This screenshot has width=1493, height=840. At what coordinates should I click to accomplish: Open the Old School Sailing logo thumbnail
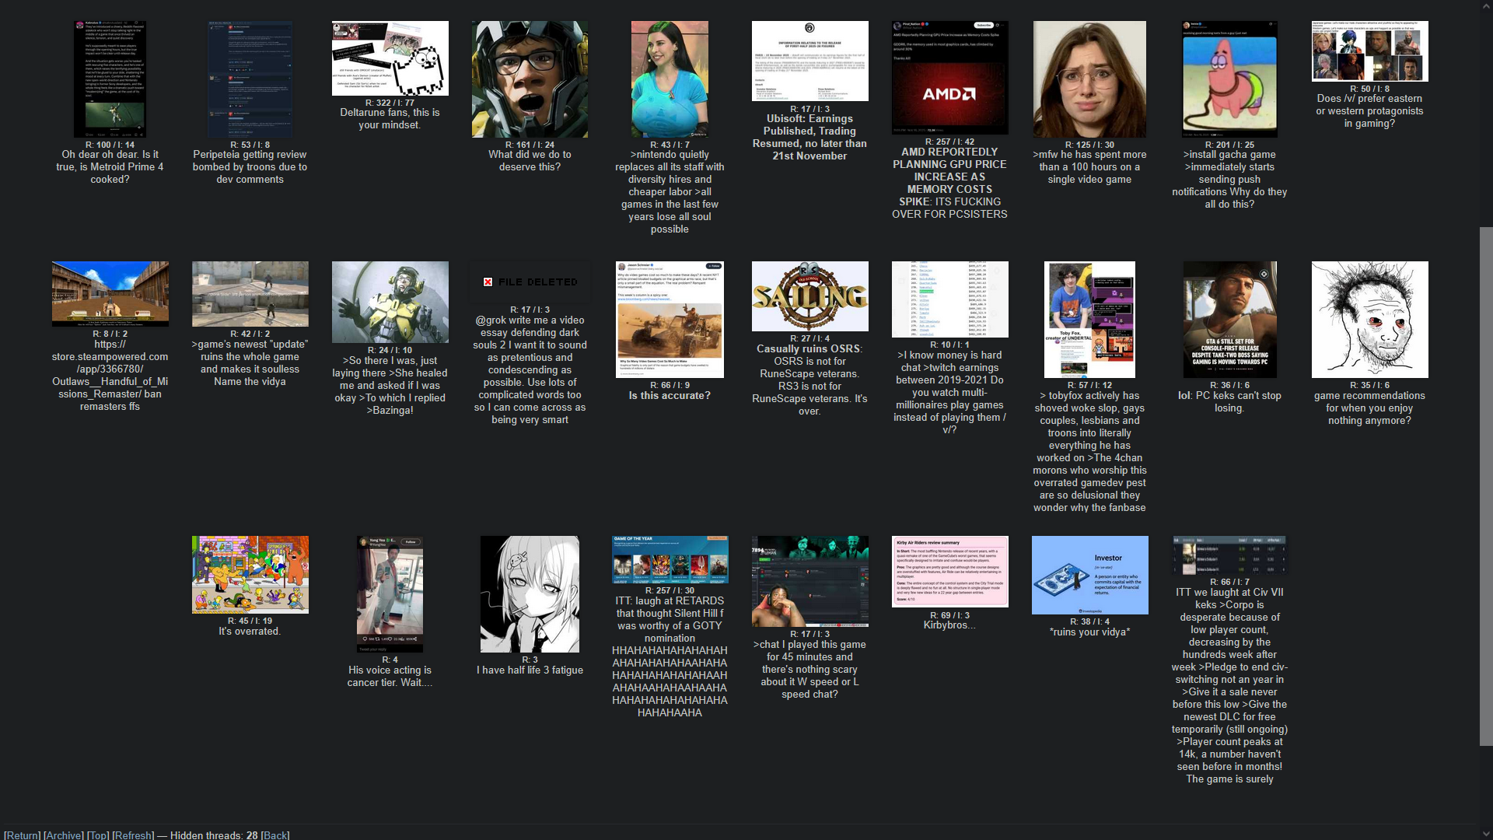pos(809,296)
